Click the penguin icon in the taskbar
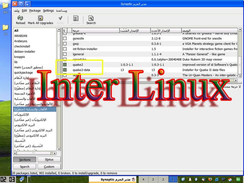The height and width of the screenshot is (183, 244). click(190, 180)
